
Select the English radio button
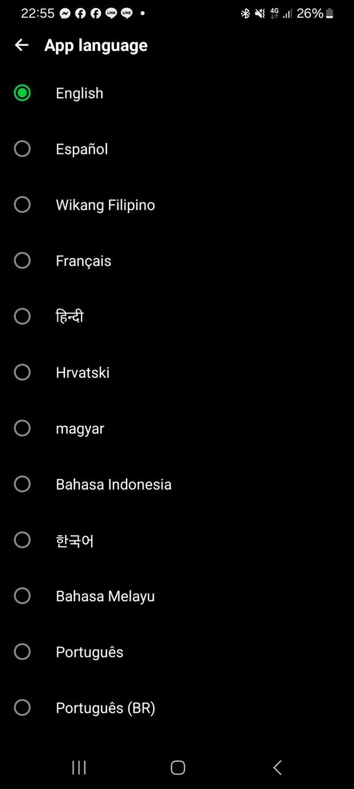coord(22,93)
